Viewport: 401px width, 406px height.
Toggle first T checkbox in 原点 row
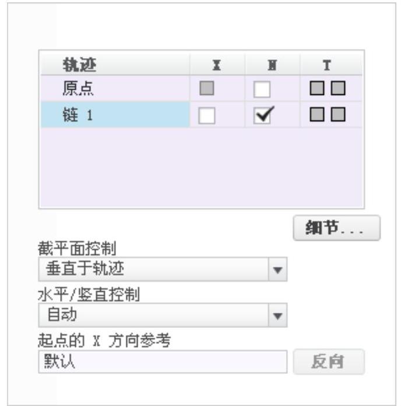(317, 88)
